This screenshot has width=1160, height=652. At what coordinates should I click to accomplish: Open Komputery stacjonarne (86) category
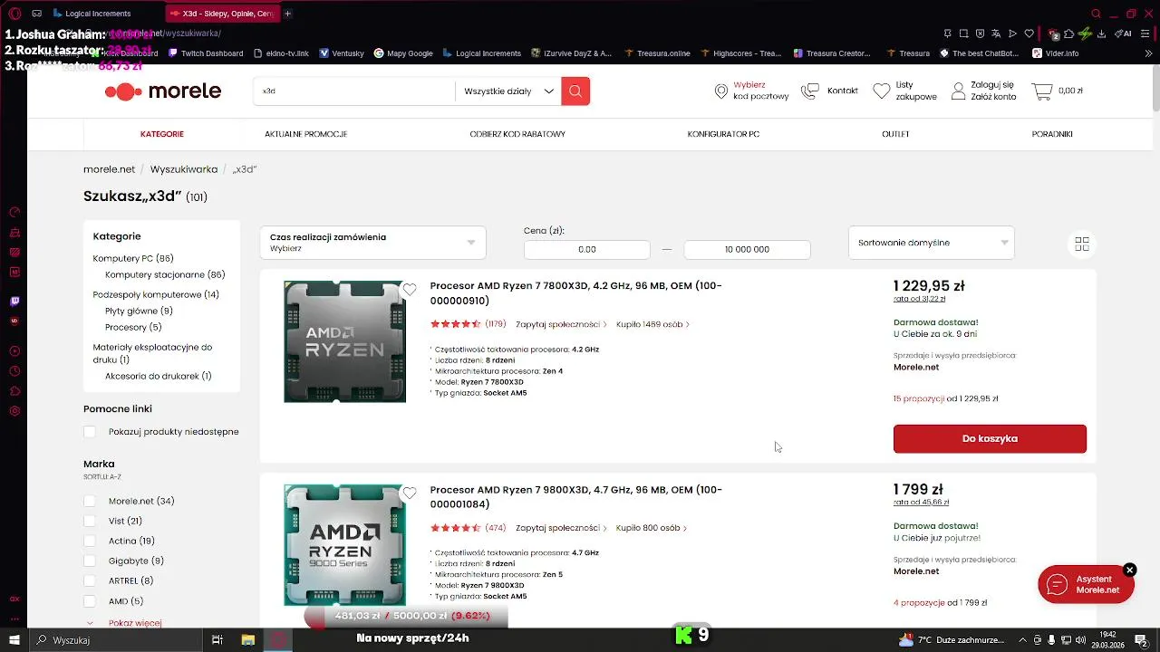[x=165, y=274]
